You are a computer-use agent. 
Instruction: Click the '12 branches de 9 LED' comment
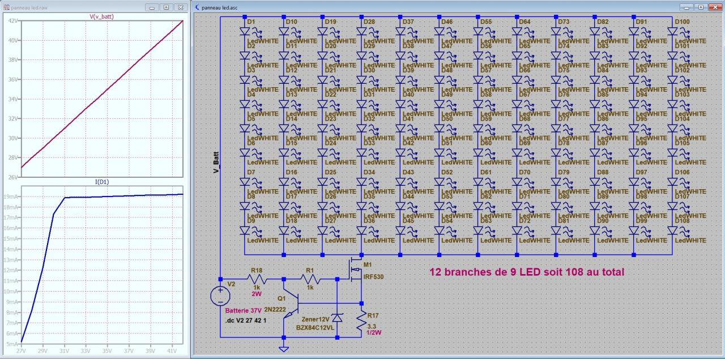(527, 272)
